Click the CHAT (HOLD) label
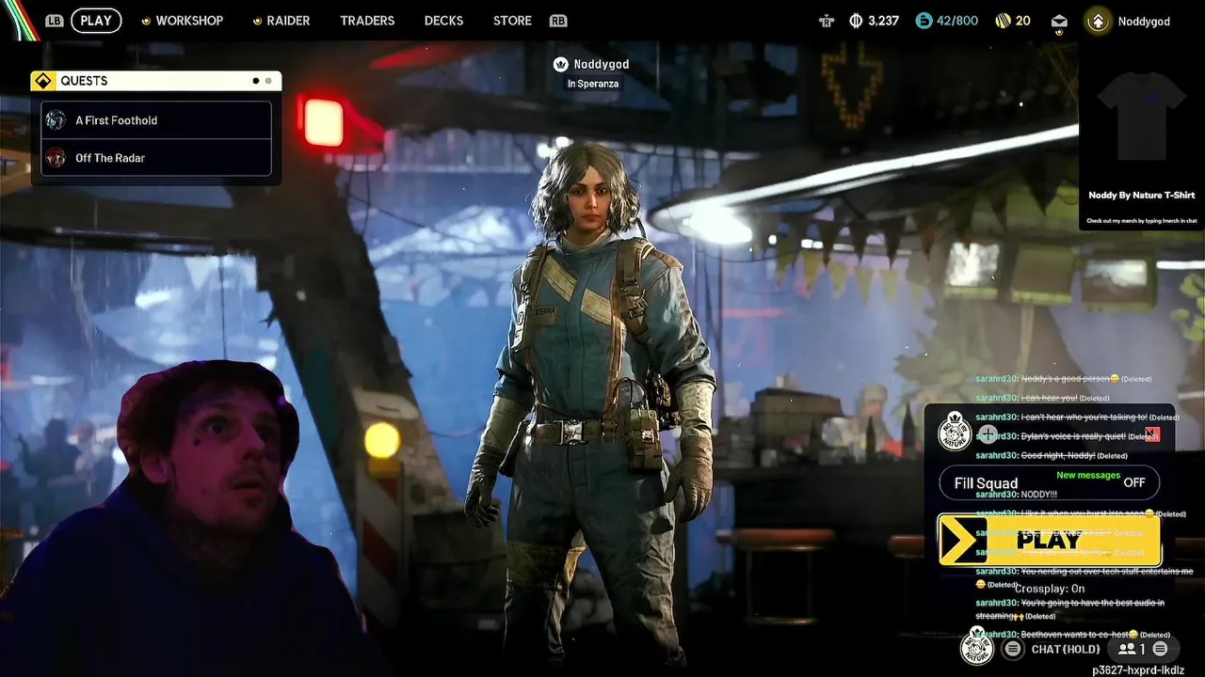 pyautogui.click(x=1066, y=649)
